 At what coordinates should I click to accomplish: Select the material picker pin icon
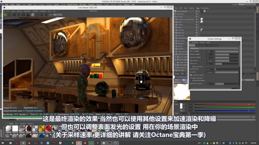click(46, 15)
